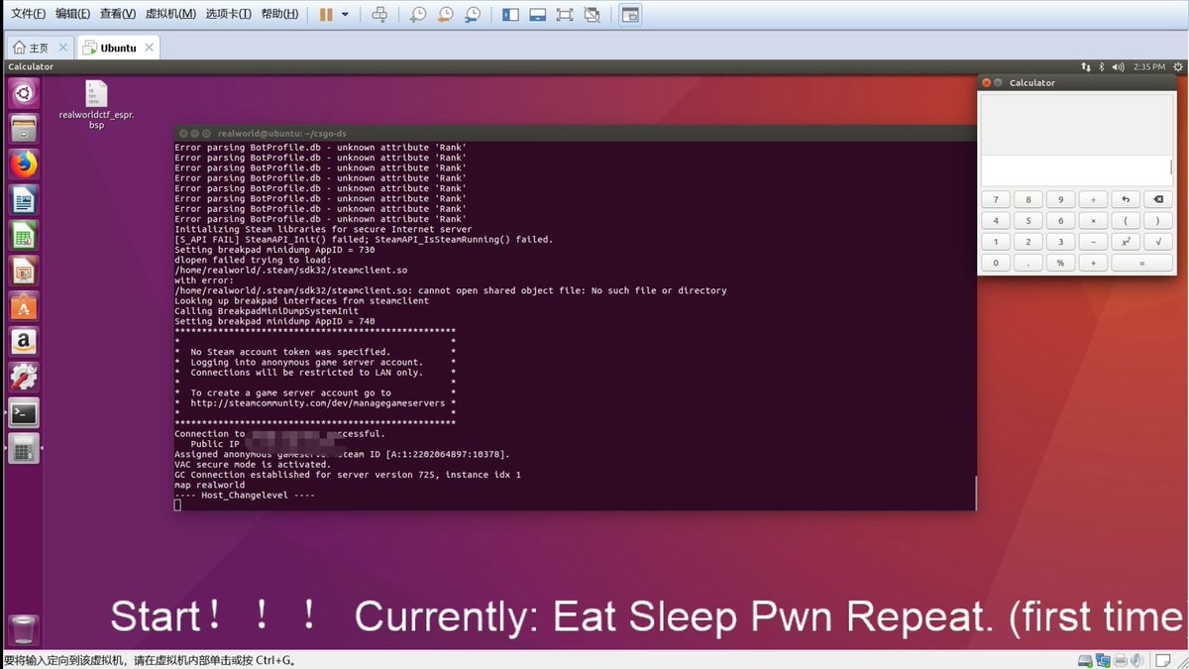Click the terminal title realworld@ubuntu: ~/csgo-ds
The image size is (1189, 669).
tap(282, 132)
